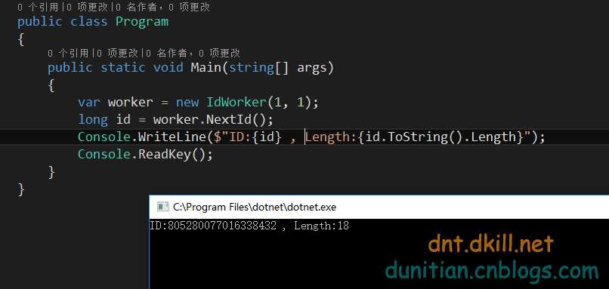This screenshot has height=289, width=609.
Task: Click the 'static' keyword in Main signature
Action: (123, 67)
